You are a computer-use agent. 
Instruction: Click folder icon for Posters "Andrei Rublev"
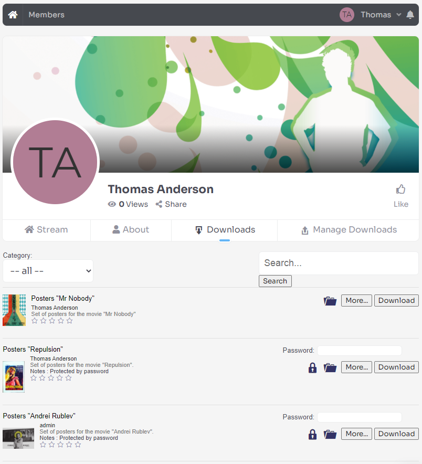click(x=330, y=434)
